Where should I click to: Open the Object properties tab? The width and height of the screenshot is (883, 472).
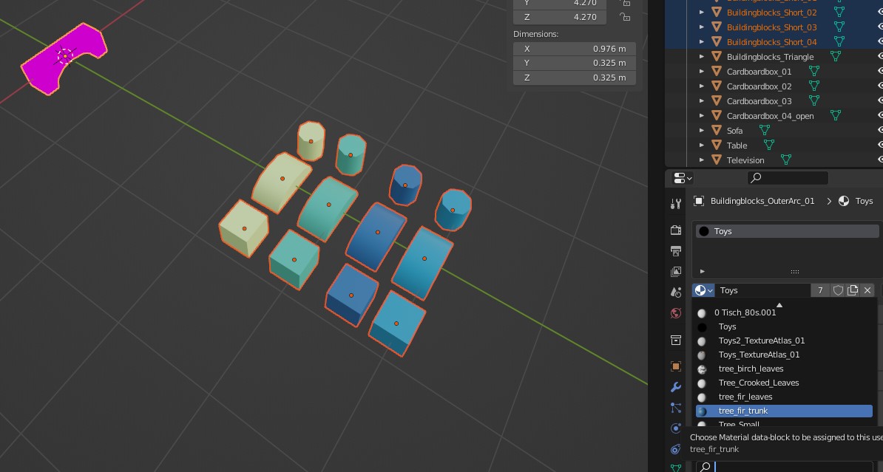(676, 366)
